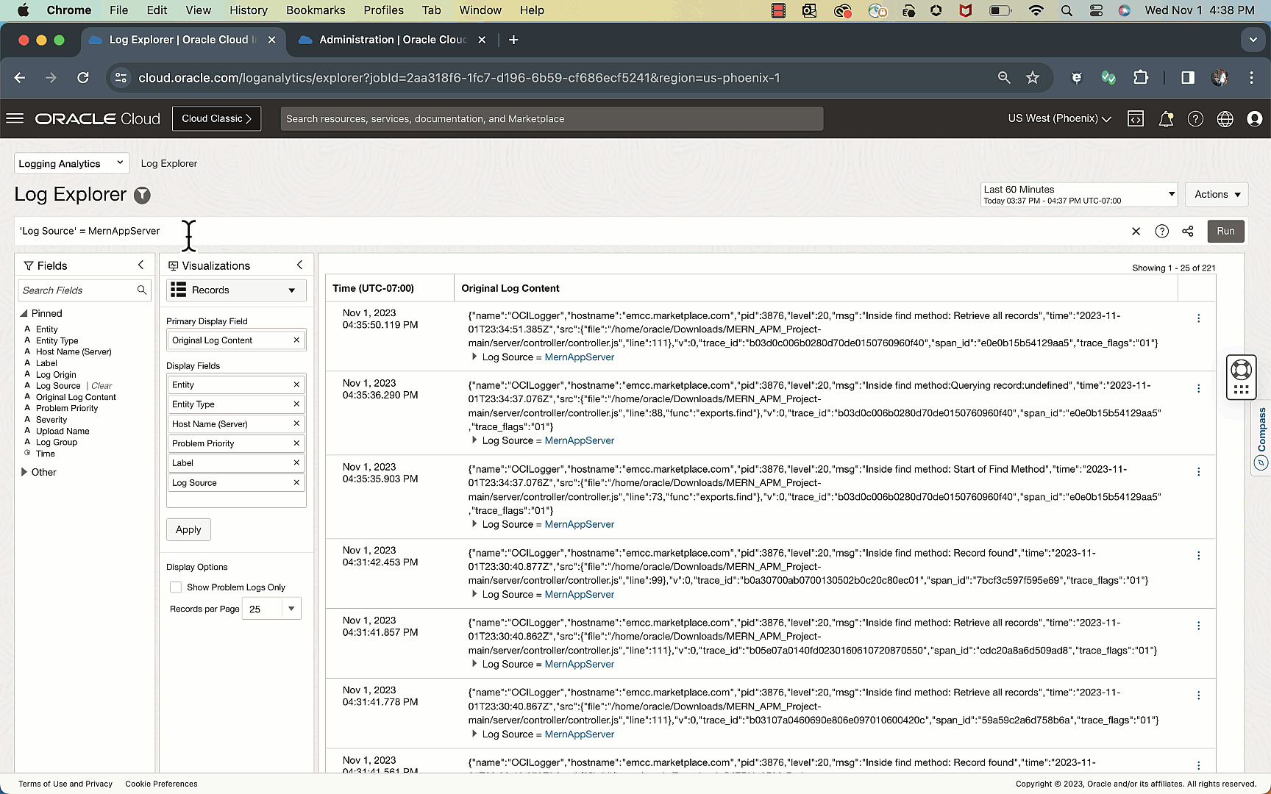The width and height of the screenshot is (1271, 794).
Task: Click the filter icon beside Log Explorer title
Action: click(x=142, y=196)
